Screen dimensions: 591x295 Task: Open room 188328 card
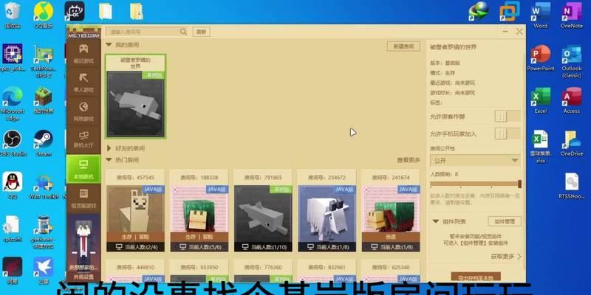(199, 210)
